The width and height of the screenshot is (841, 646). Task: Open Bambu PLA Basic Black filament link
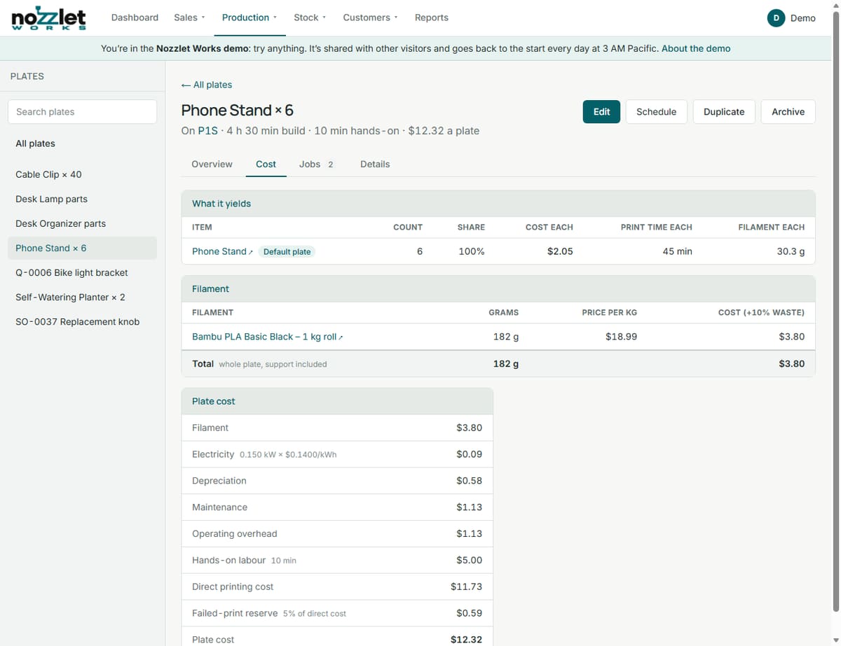click(x=268, y=337)
